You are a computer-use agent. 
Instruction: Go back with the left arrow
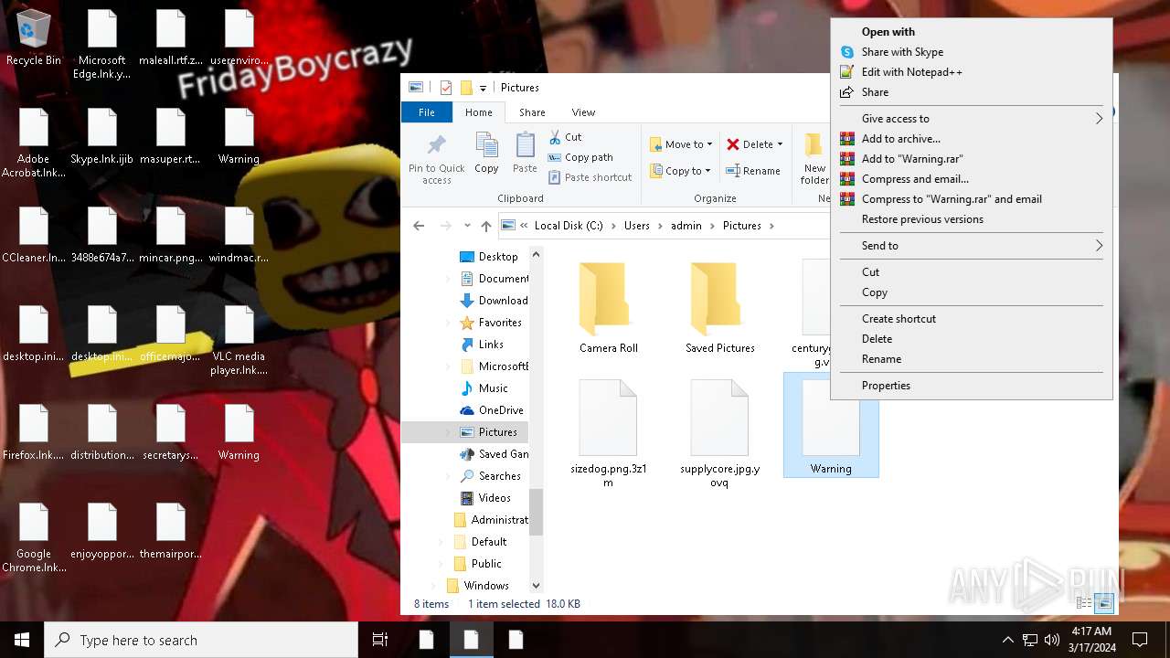coord(419,226)
